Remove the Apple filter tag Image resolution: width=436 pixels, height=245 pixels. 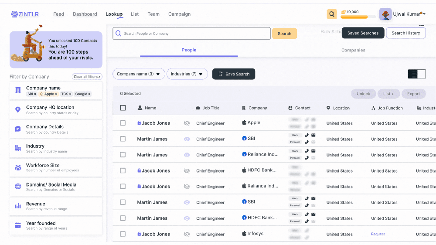(56, 94)
